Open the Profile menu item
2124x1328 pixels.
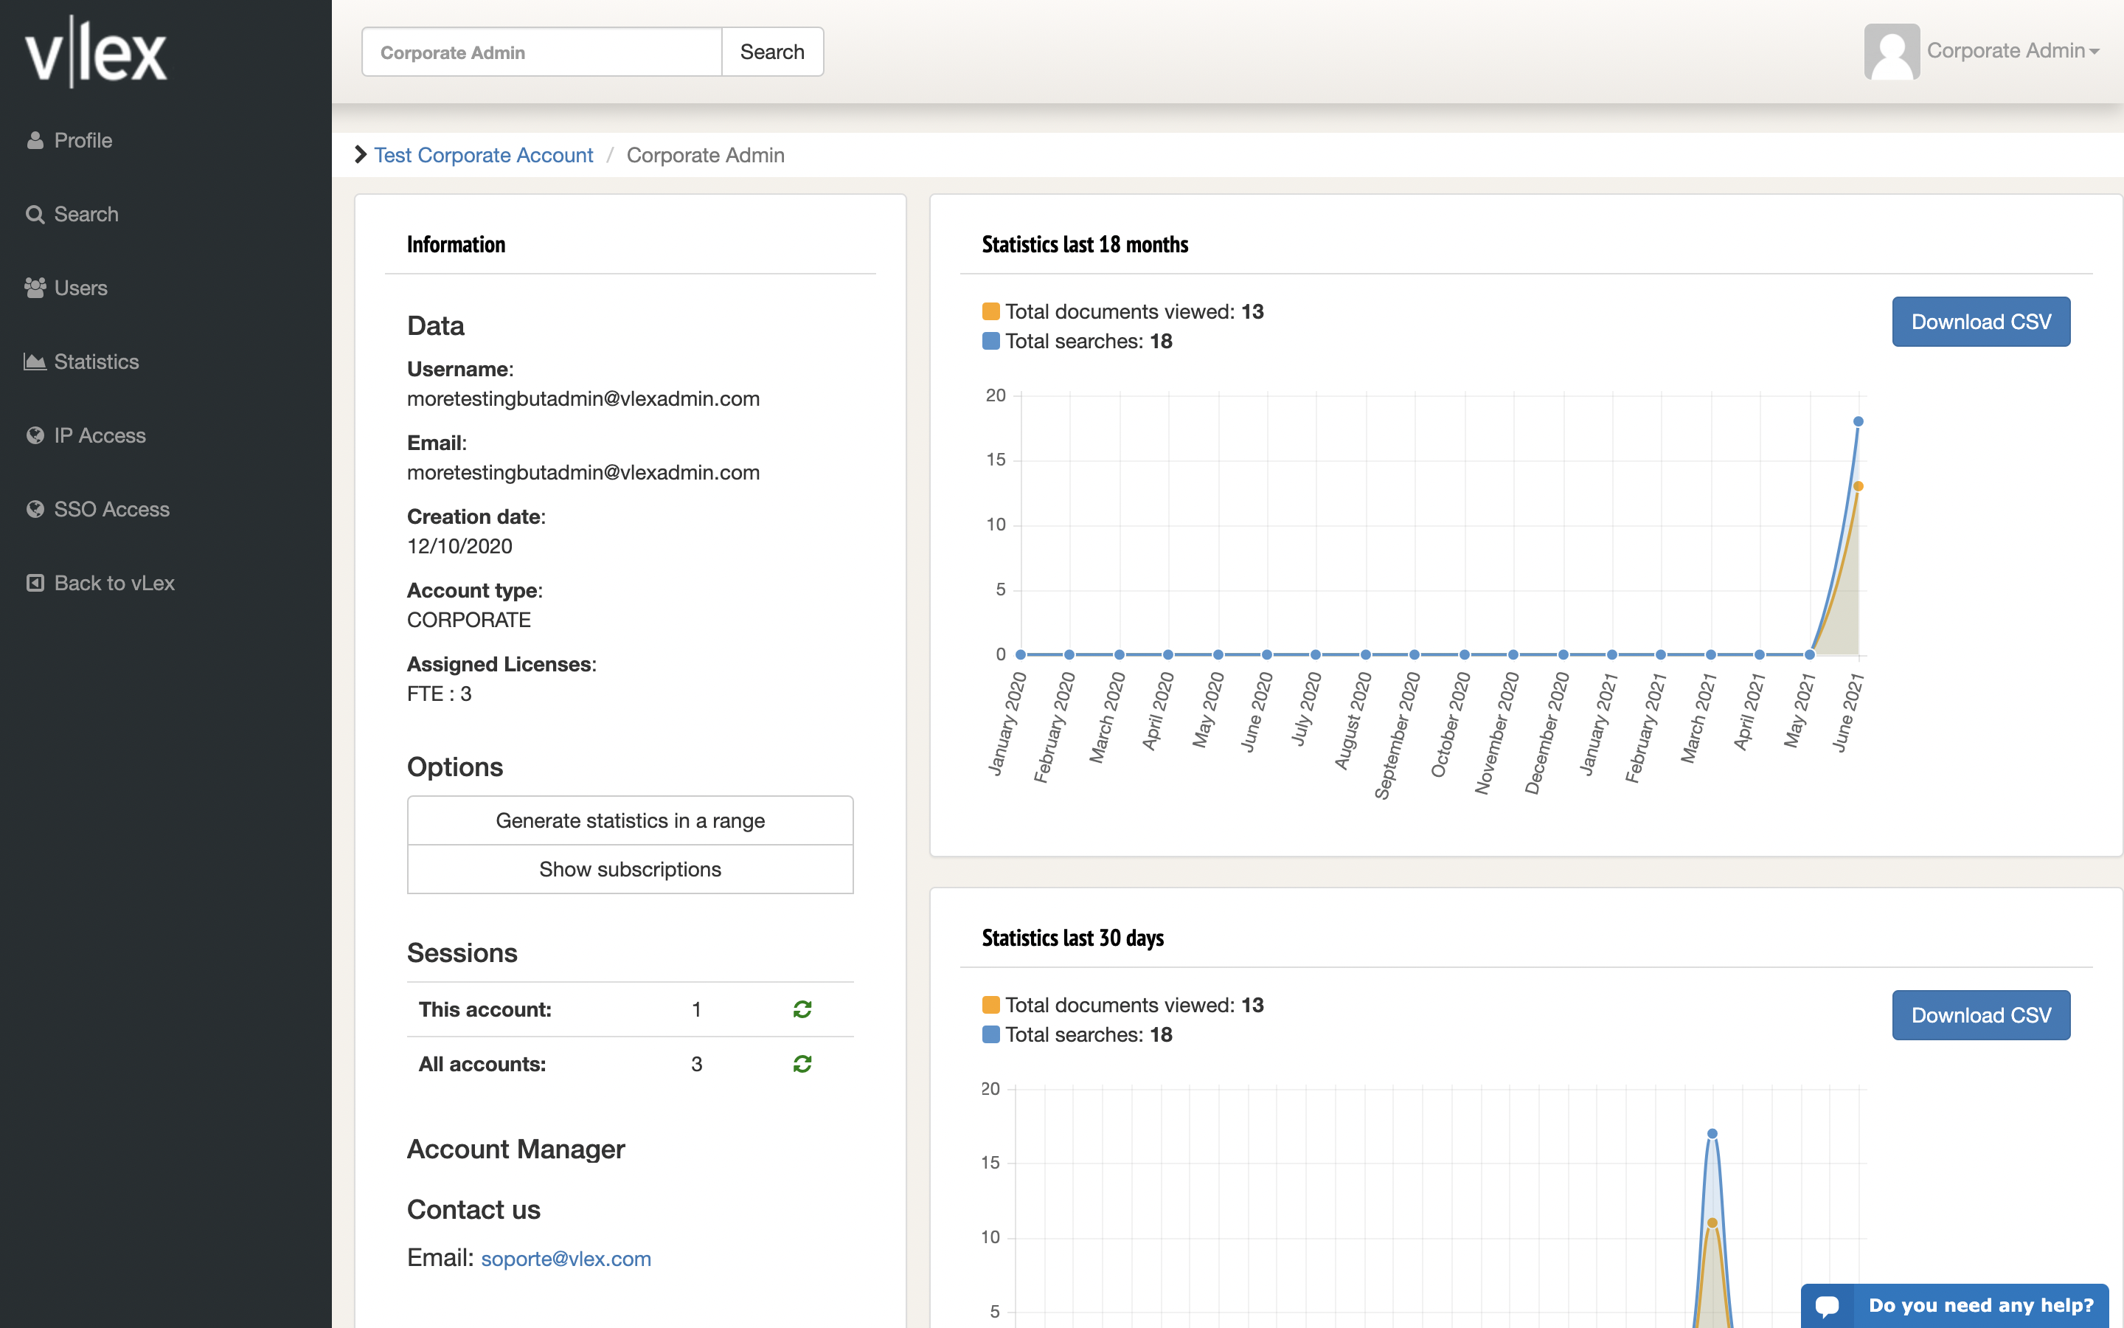coord(83,140)
